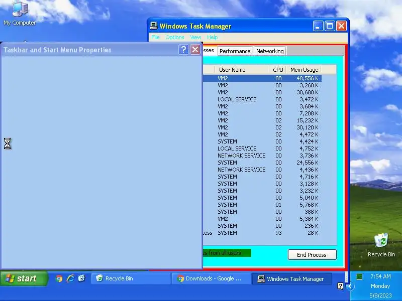Select the SYSTEM row using 388 K
This screenshot has height=301, width=402.
262,212
